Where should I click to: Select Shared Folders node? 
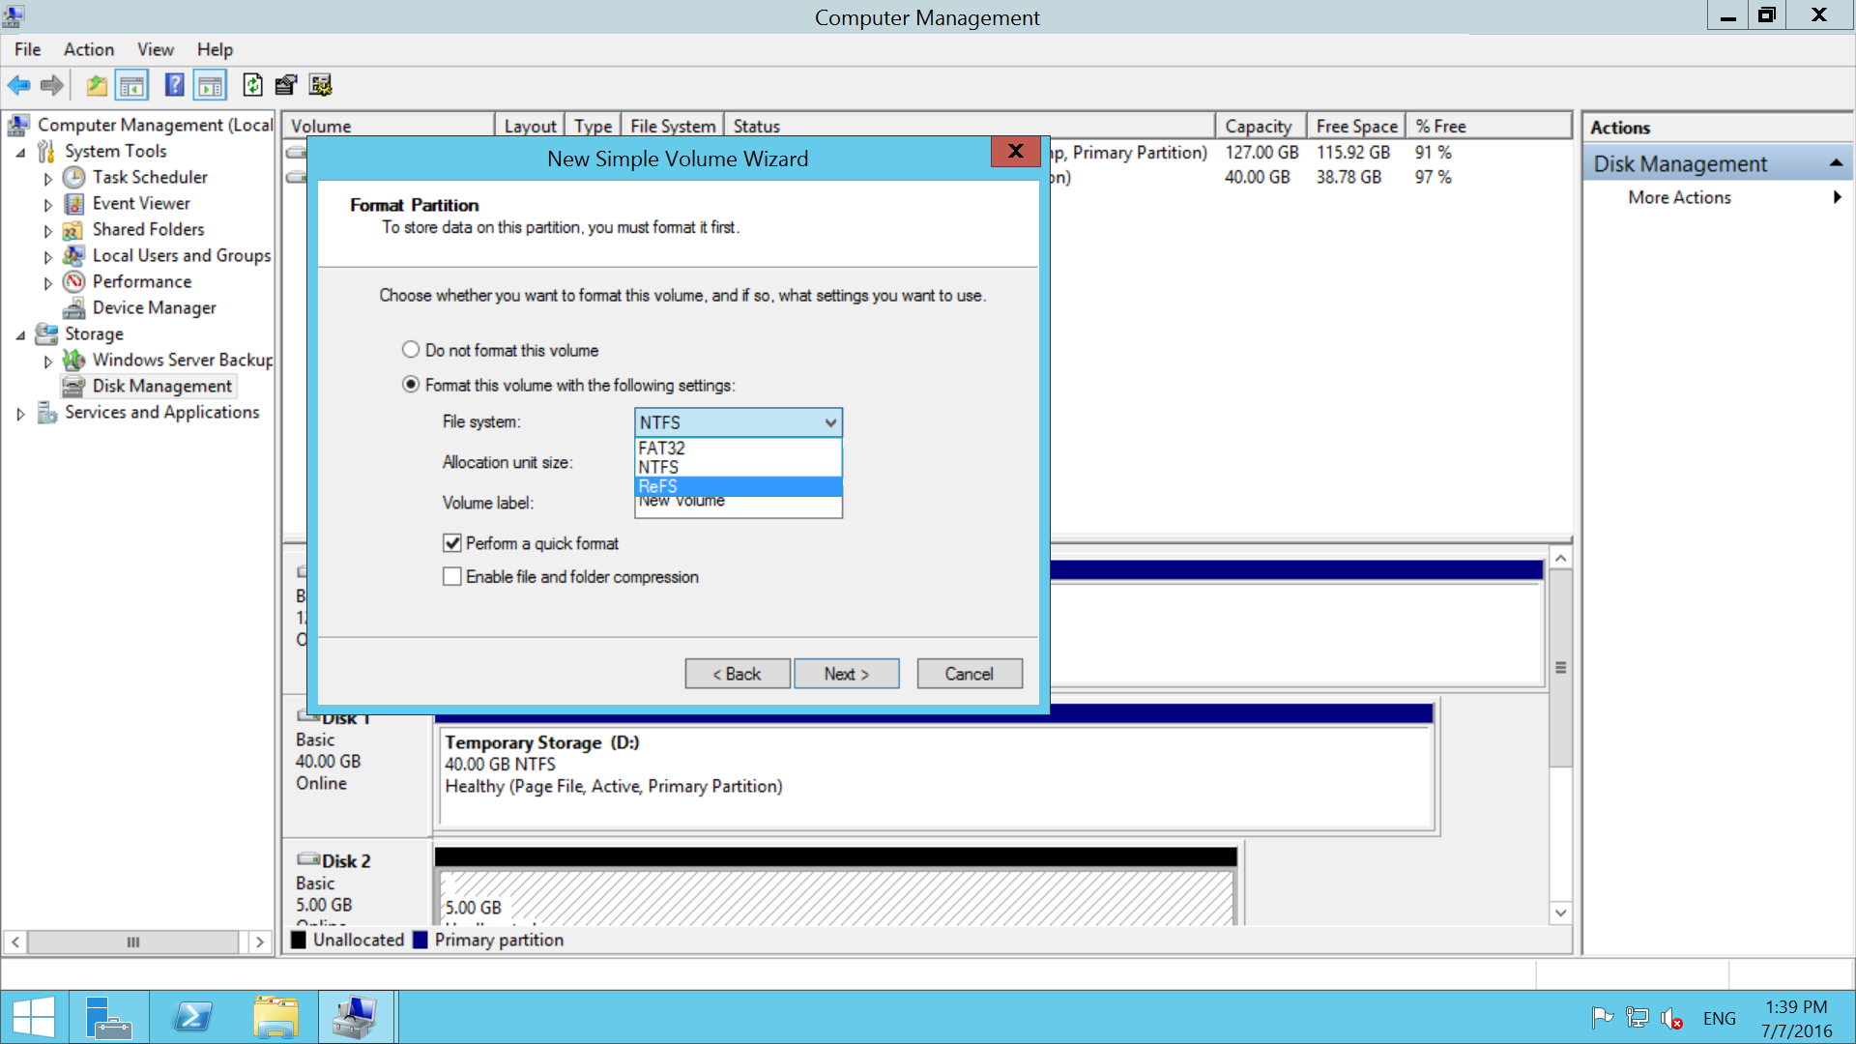[148, 229]
